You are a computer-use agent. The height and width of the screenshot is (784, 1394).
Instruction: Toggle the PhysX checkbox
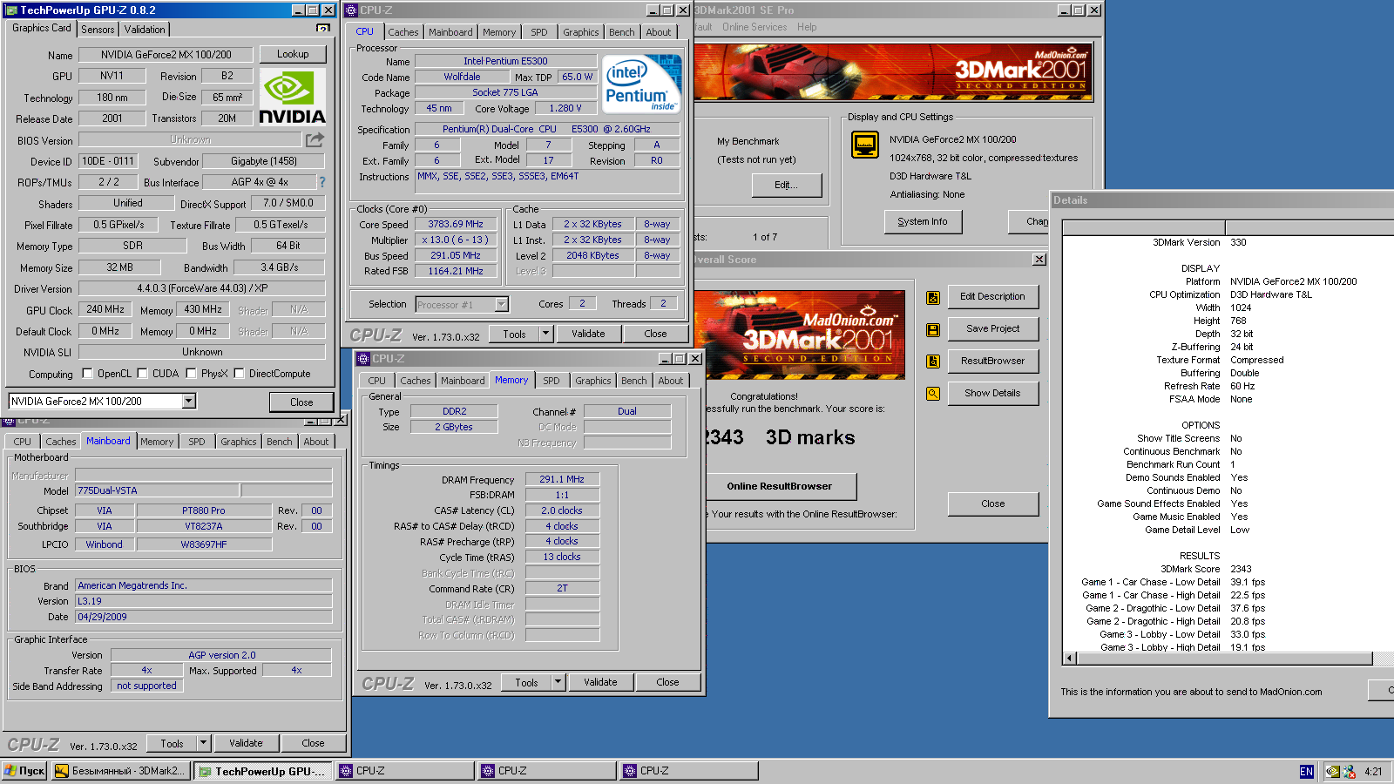[191, 374]
